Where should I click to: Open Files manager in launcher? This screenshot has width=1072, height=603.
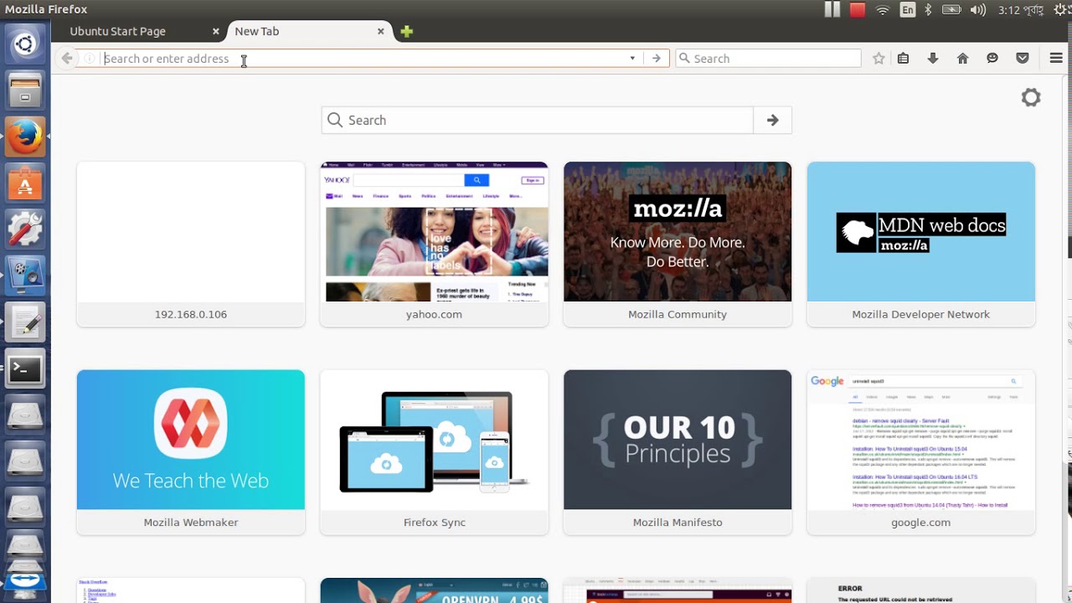pyautogui.click(x=25, y=90)
